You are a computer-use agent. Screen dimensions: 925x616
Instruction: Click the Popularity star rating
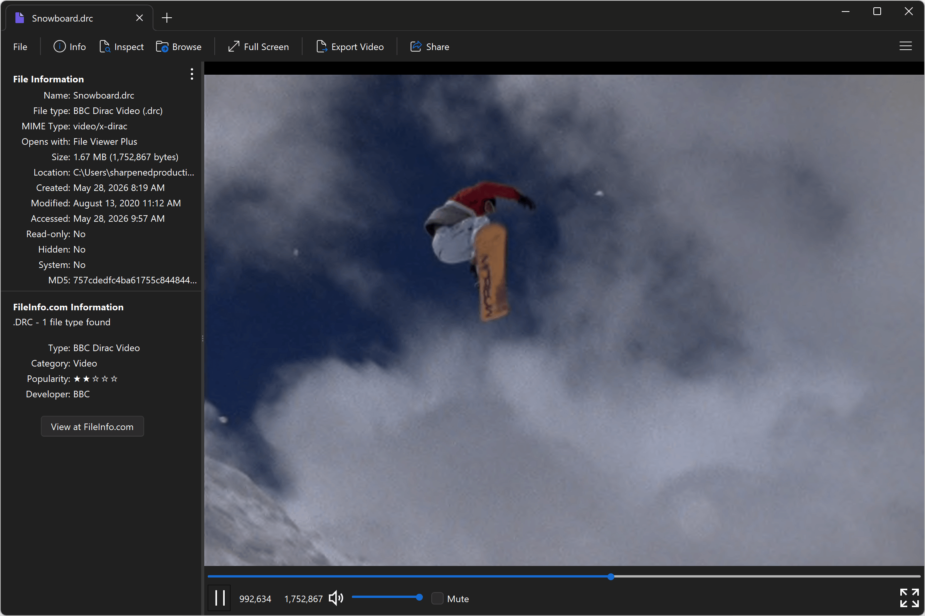95,379
